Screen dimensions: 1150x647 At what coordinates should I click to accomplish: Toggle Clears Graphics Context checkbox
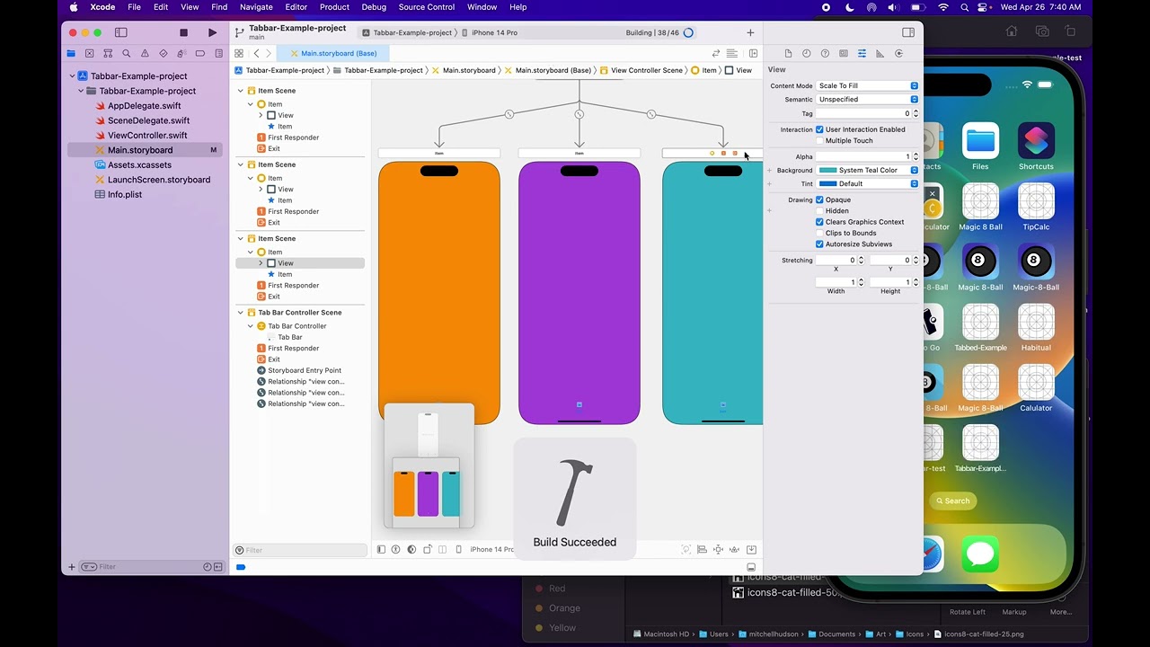click(819, 222)
